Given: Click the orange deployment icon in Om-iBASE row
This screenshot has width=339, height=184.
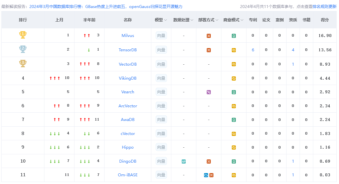Looking at the screenshot, I should pyautogui.click(x=211, y=175).
